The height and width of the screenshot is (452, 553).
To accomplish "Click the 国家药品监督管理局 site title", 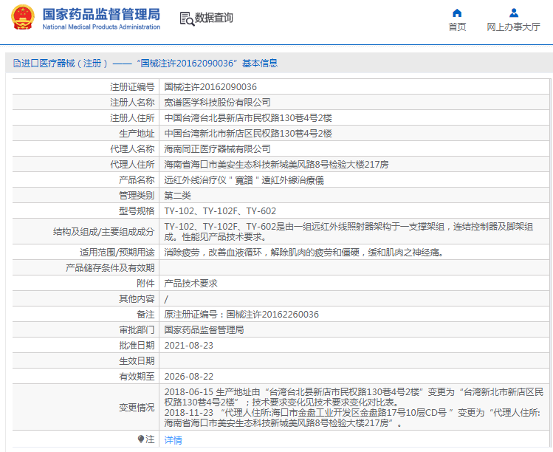I will point(100,14).
